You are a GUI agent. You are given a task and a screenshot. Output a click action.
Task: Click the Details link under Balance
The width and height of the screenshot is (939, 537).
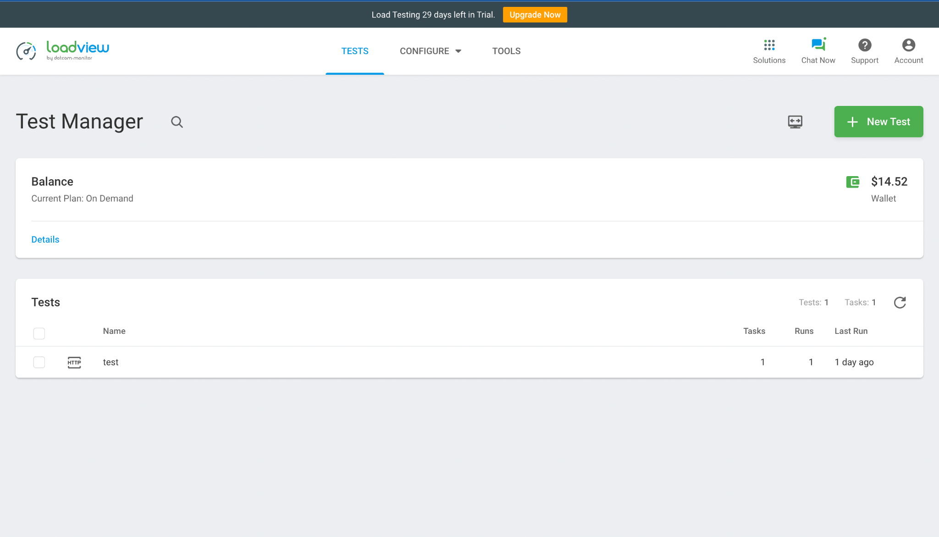pos(45,239)
